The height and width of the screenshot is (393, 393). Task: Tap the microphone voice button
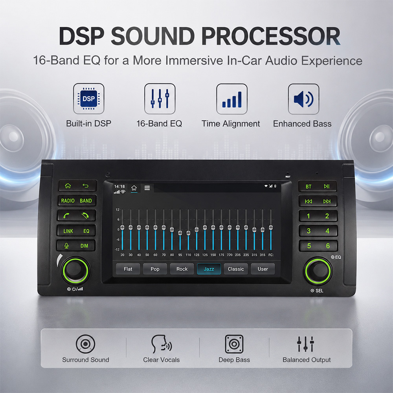click(66, 246)
